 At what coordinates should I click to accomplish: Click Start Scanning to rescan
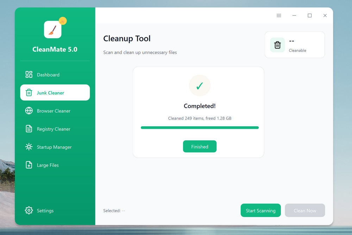tap(260, 210)
